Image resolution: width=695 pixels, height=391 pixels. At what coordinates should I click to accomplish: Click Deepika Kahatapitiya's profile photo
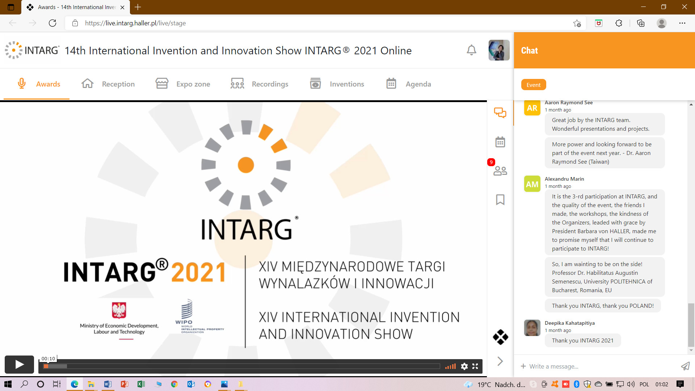click(x=532, y=328)
